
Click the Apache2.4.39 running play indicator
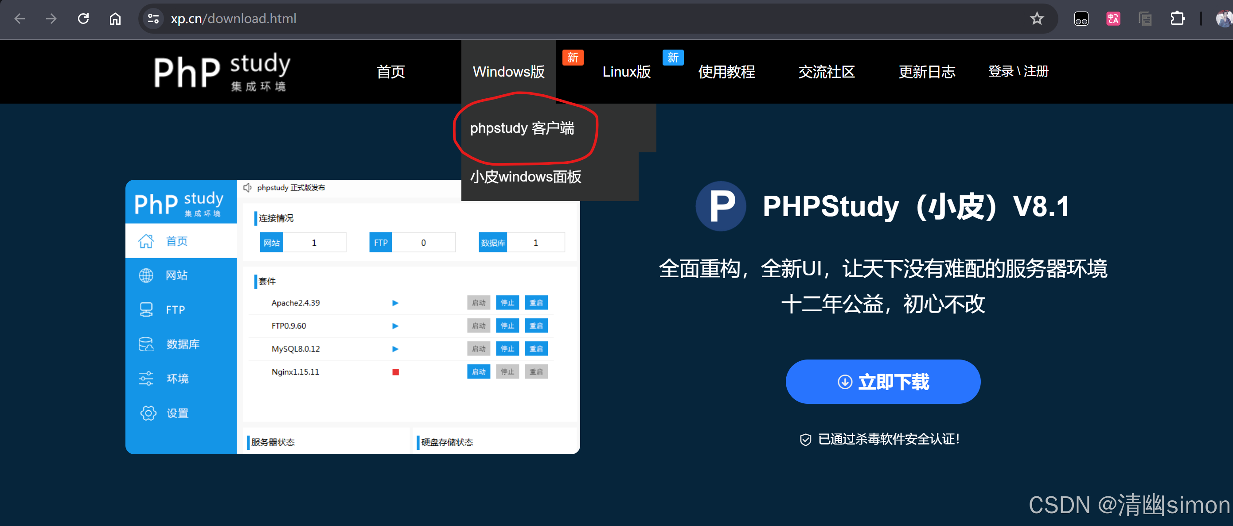click(395, 303)
